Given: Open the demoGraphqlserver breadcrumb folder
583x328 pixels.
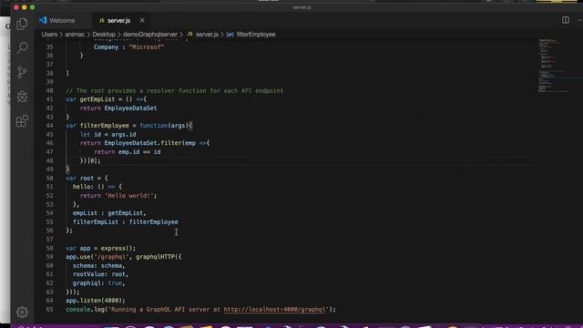Looking at the screenshot, I should (150, 35).
